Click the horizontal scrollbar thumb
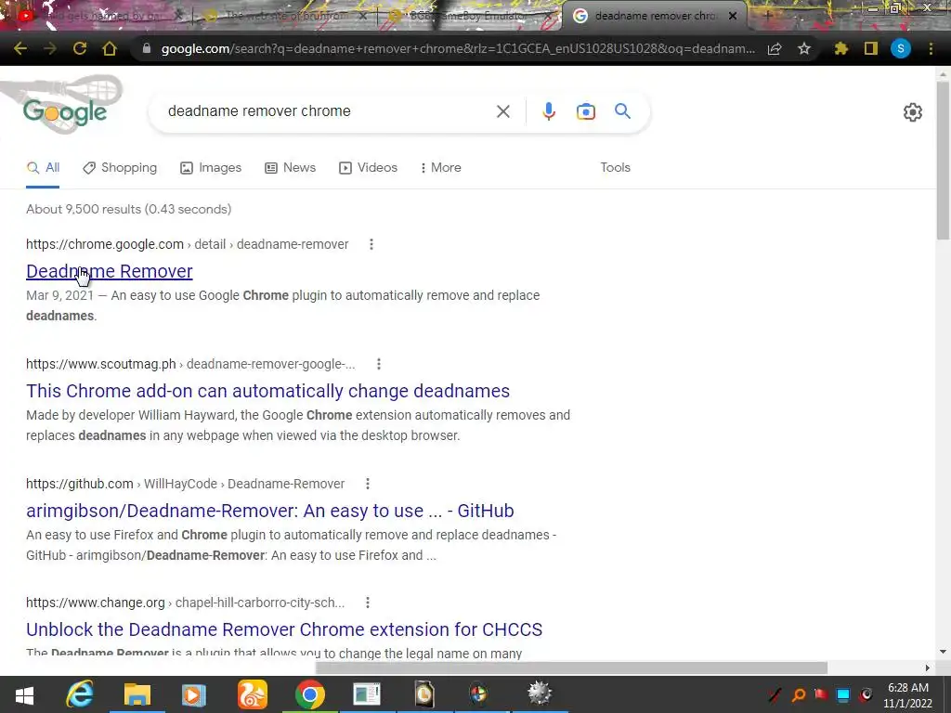Screen dimensions: 951x713 point(571,668)
